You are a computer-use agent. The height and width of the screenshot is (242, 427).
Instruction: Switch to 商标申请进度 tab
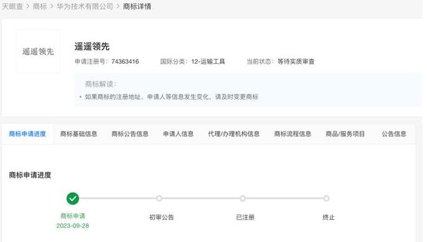pos(28,134)
